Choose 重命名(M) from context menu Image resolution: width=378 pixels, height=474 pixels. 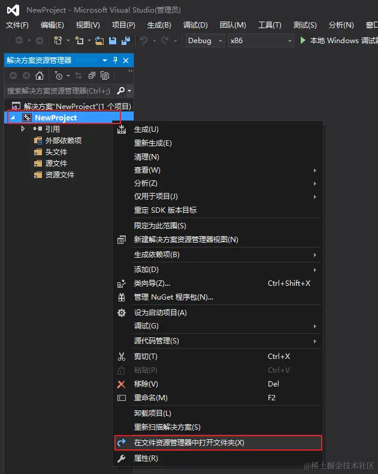pos(217,397)
